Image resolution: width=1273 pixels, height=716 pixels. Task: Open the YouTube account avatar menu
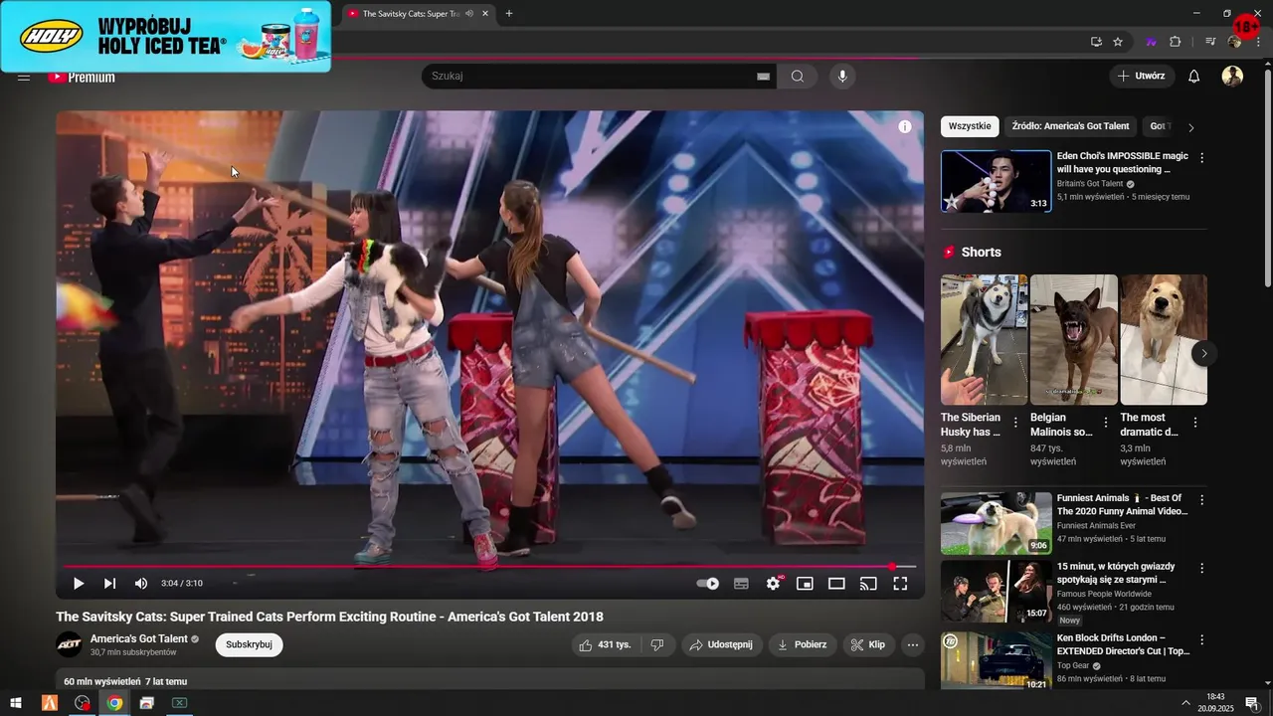1232,77
